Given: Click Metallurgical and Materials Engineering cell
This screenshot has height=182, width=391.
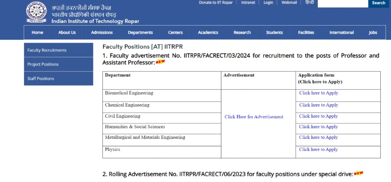Looking at the screenshot, I should 162,140.
